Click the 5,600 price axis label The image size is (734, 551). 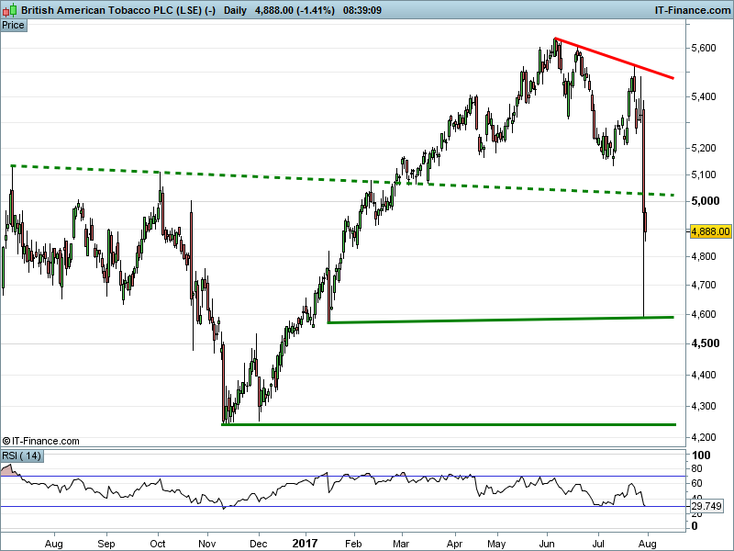click(703, 48)
